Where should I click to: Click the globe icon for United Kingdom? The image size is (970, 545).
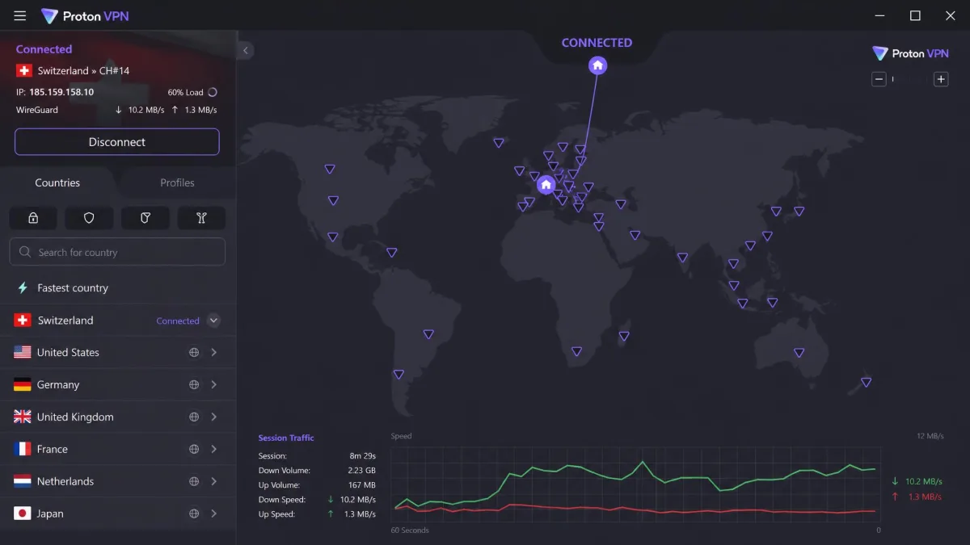194,417
